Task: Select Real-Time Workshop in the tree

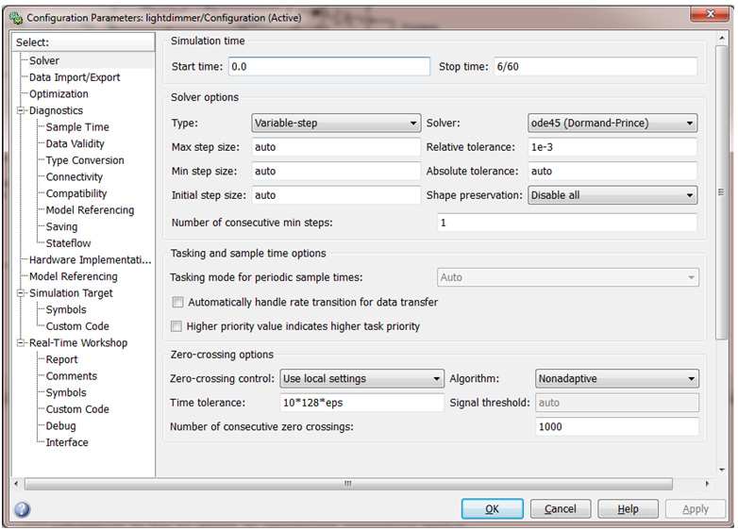Action: pyautogui.click(x=78, y=343)
